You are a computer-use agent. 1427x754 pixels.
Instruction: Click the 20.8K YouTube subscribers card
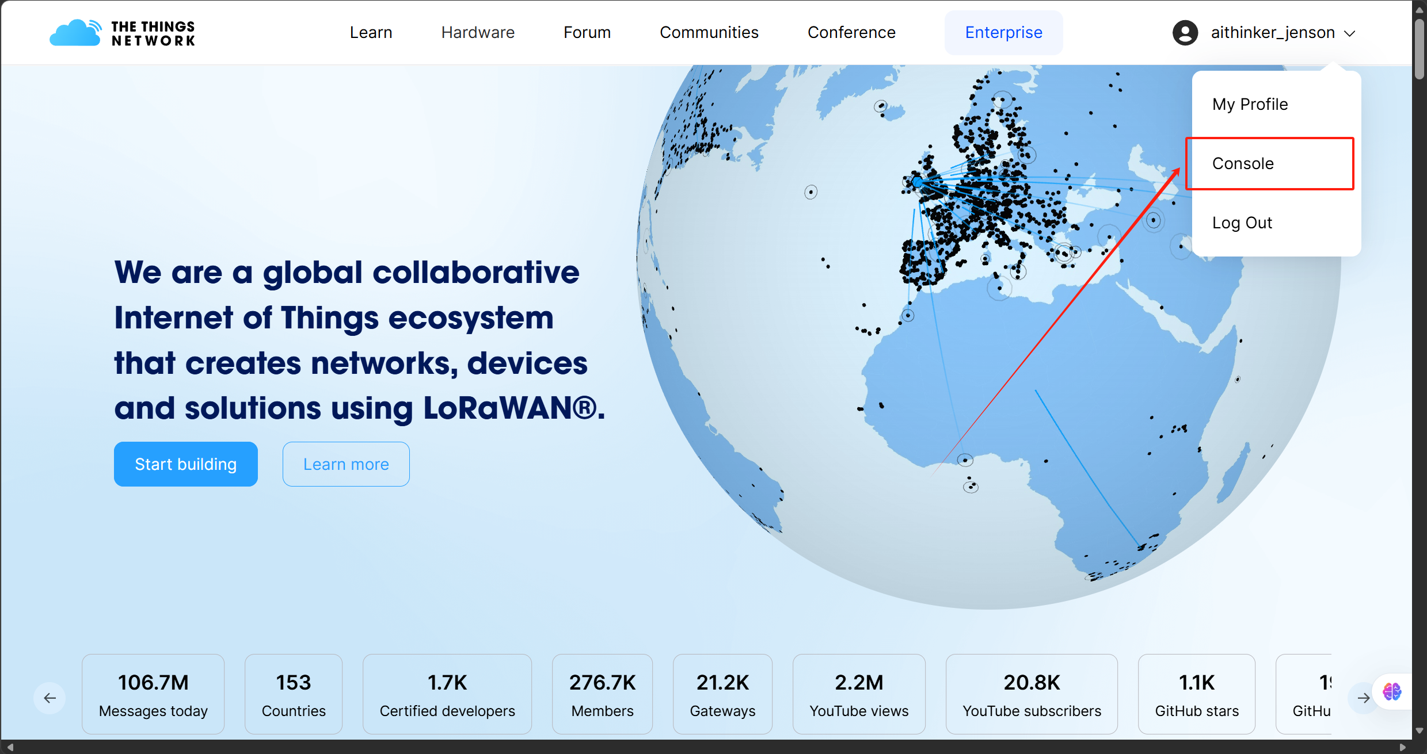tap(1032, 694)
